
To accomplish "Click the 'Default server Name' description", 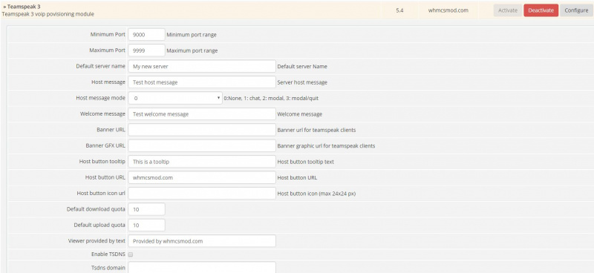I will [x=302, y=66].
